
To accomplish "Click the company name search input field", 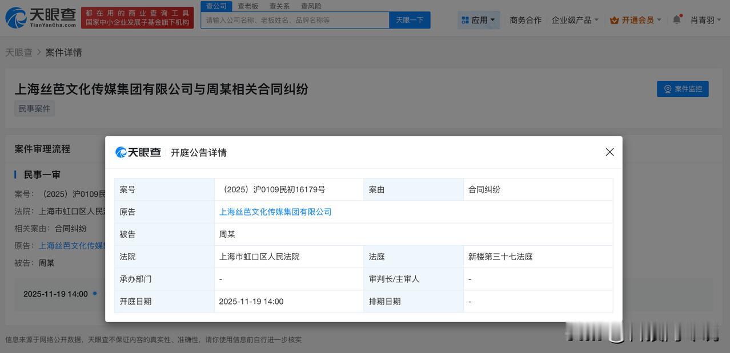I will pyautogui.click(x=295, y=20).
